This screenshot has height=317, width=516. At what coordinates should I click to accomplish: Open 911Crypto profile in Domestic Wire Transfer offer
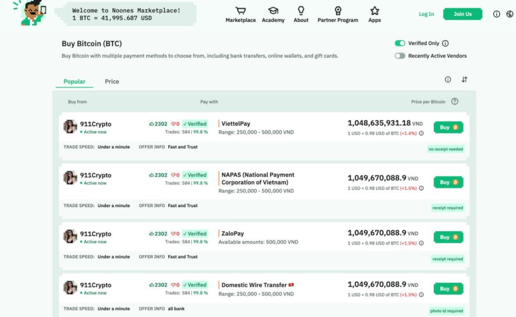[96, 285]
